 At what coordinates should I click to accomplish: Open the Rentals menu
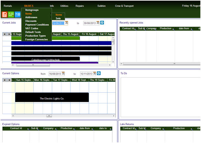[8, 6]
